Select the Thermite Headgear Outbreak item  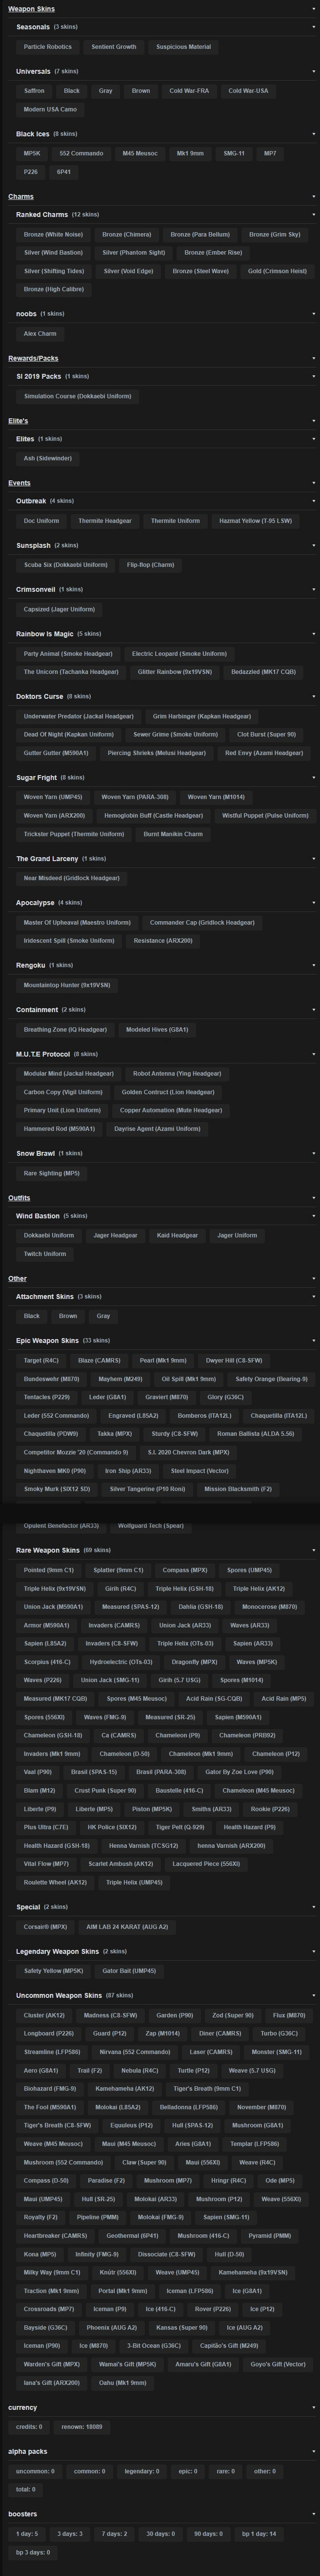(x=105, y=521)
